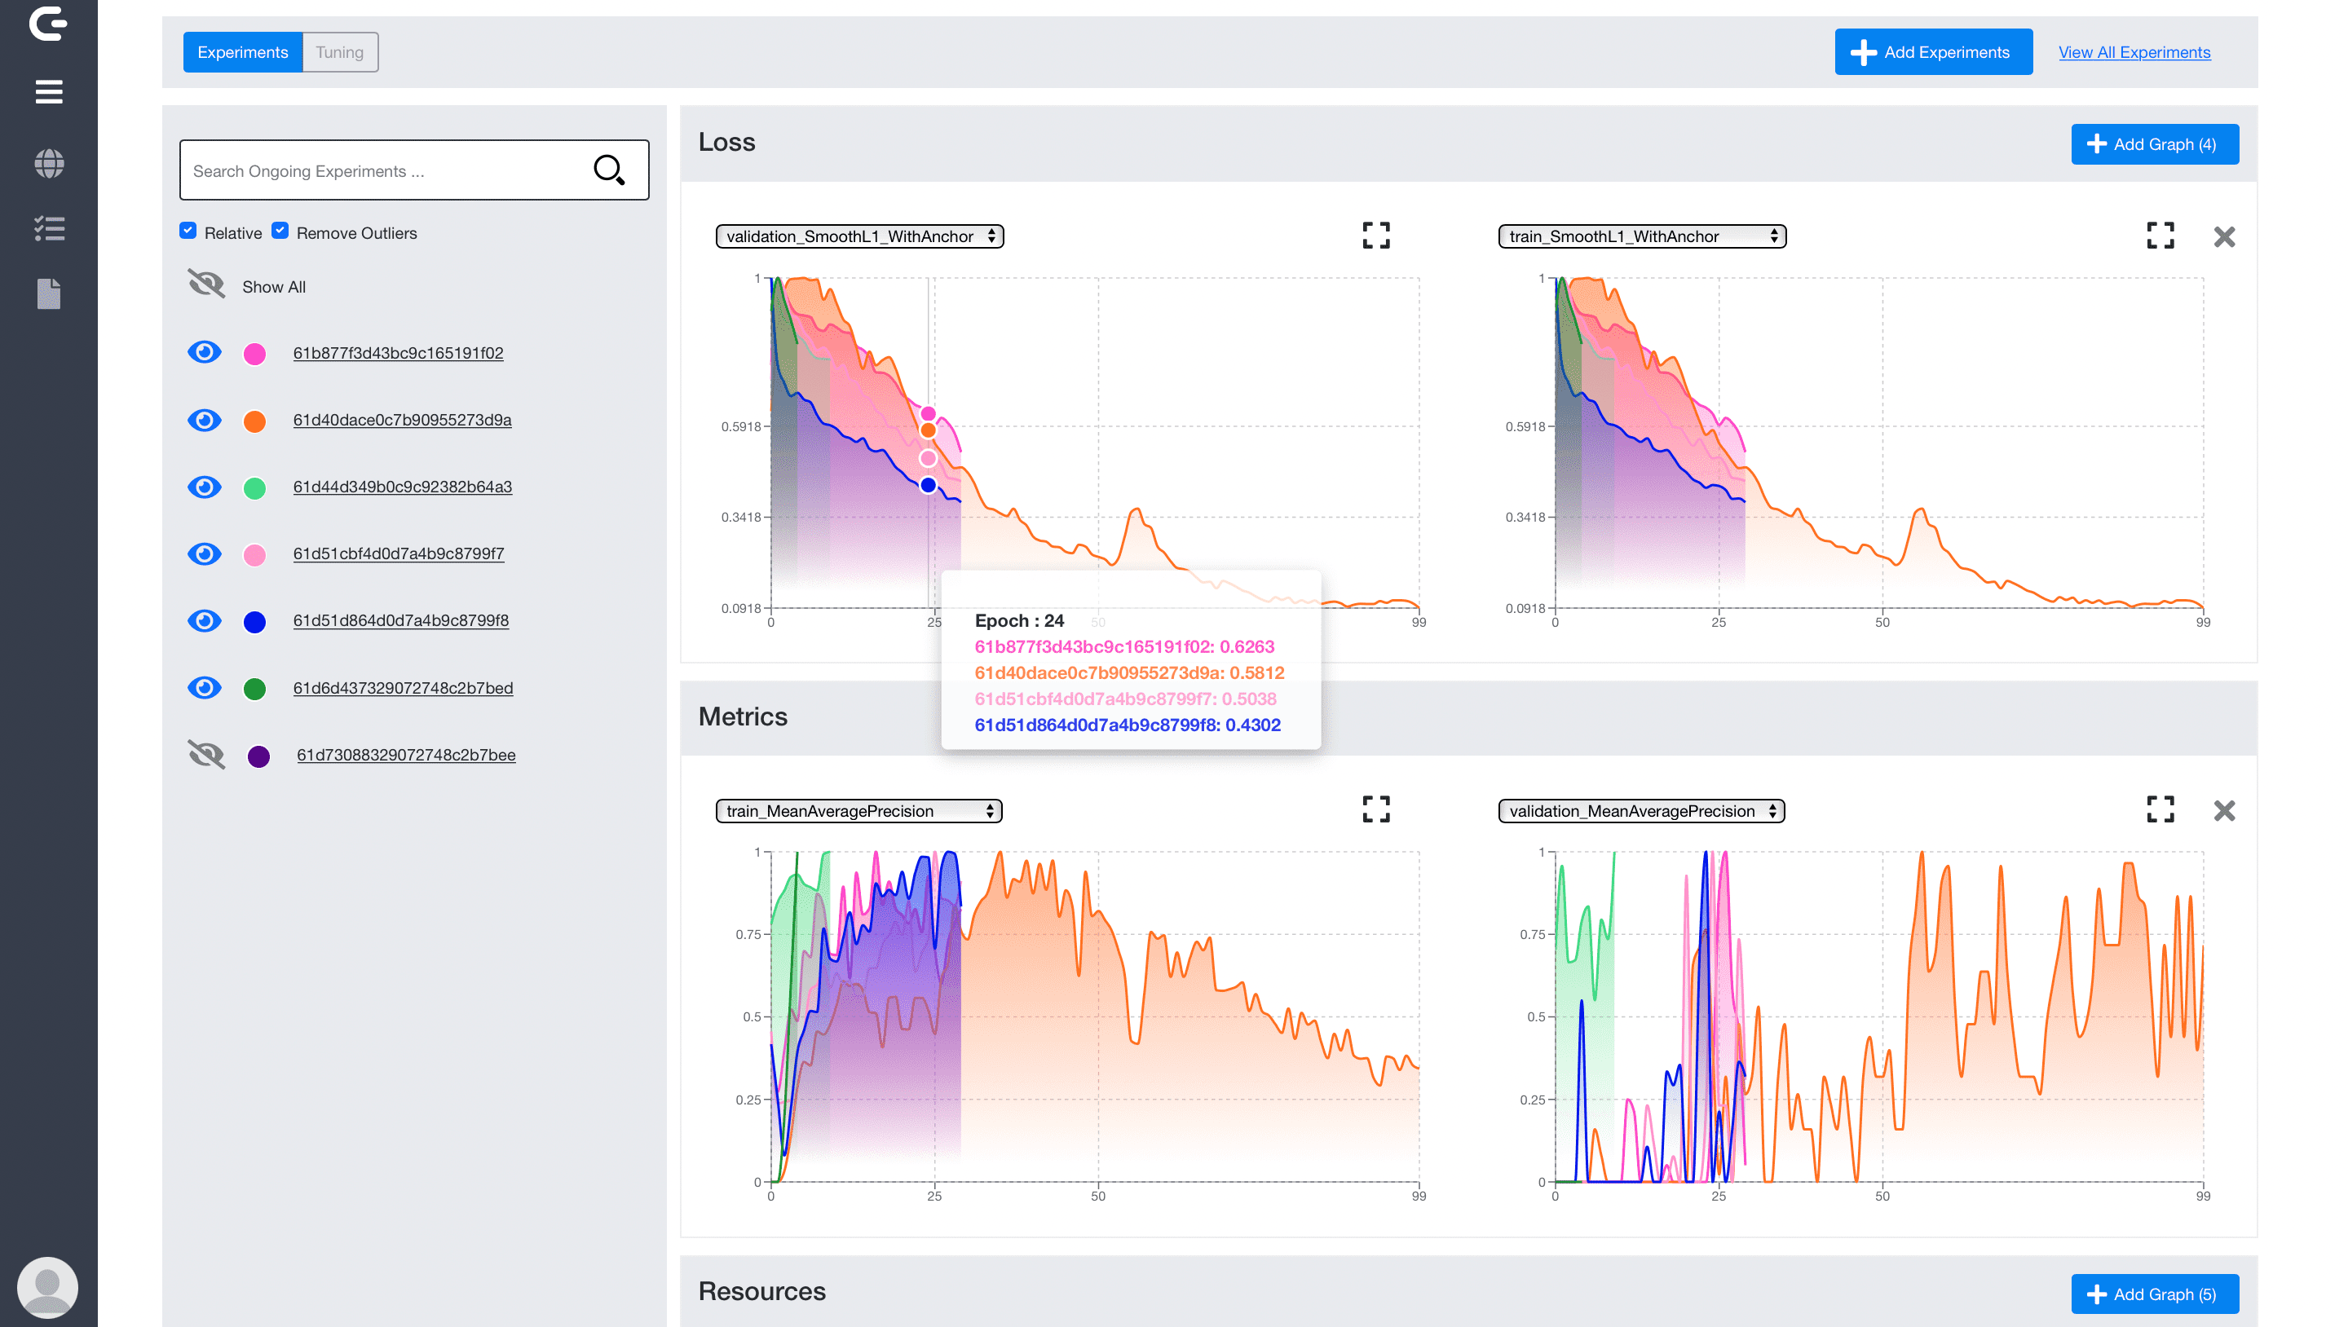Hide experiment 61d40dace0c7b90955273d9a with its eye icon
This screenshot has height=1327, width=2348.
click(204, 420)
